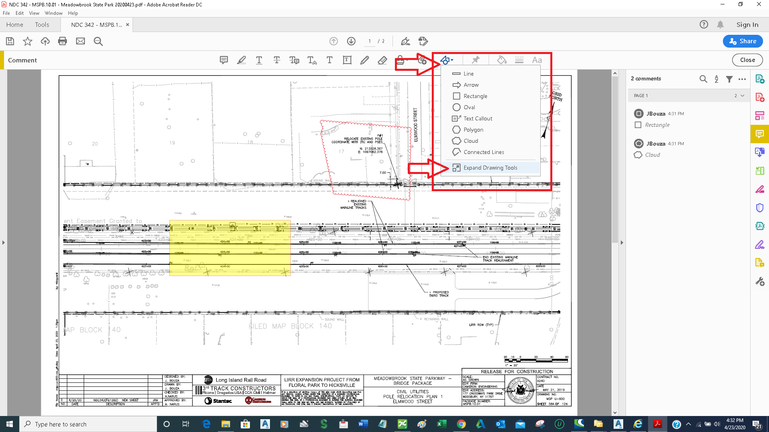Select Expand Drawing Tools menu entry
The width and height of the screenshot is (769, 432).
490,168
